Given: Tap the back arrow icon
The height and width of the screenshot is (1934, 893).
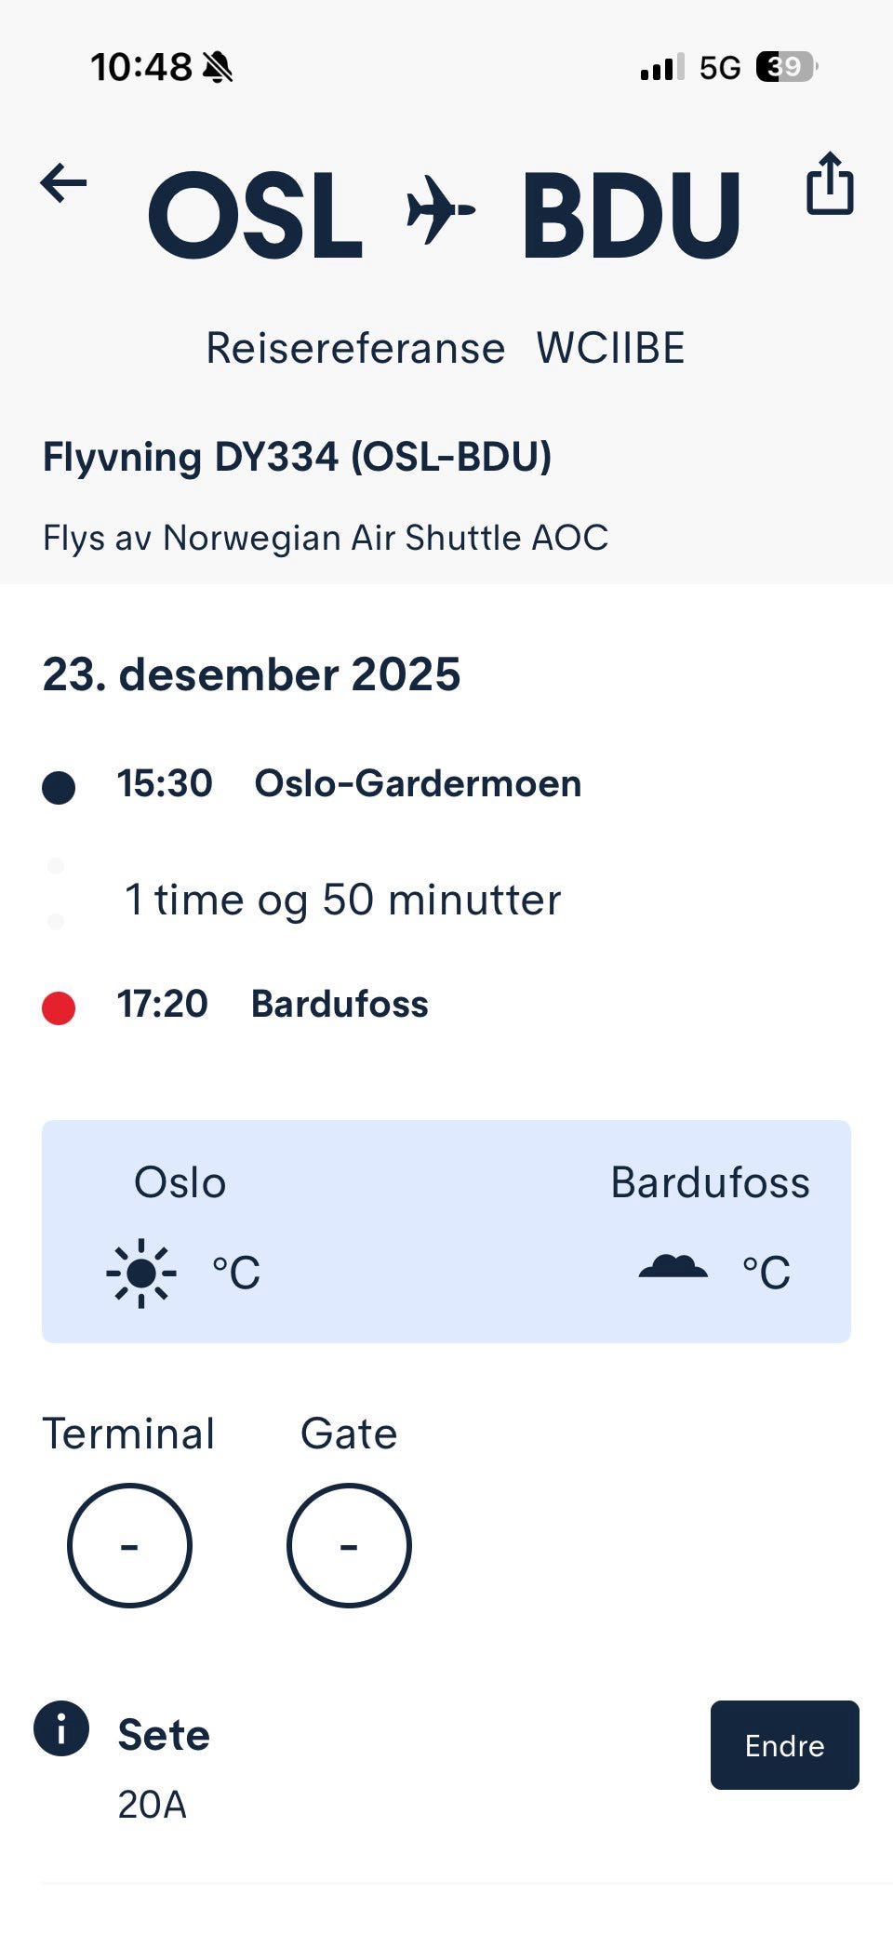Looking at the screenshot, I should point(63,182).
